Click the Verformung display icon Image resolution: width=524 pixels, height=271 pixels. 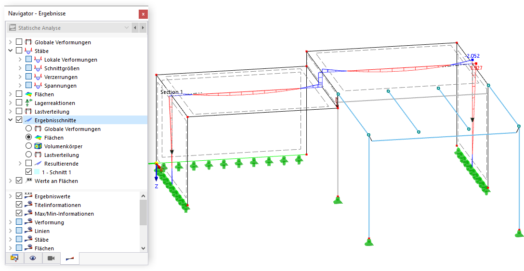28,222
